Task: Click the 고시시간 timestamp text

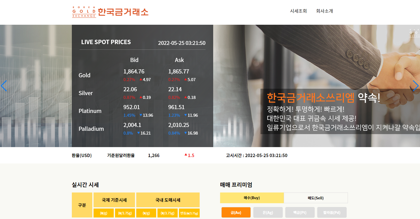Action: coord(257,156)
